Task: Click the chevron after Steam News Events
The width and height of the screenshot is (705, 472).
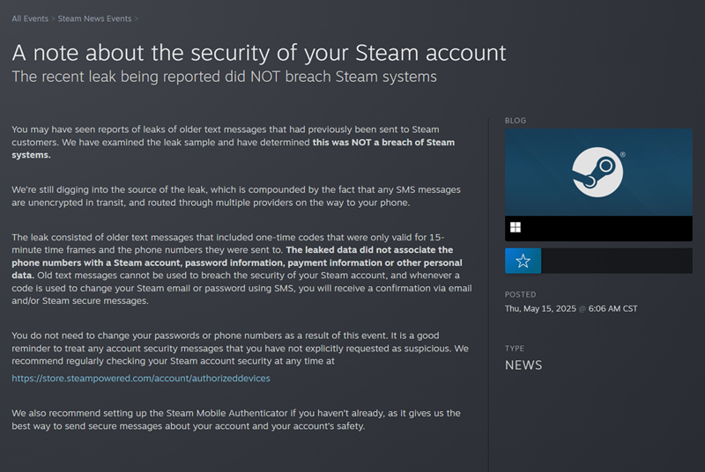Action: [x=137, y=18]
